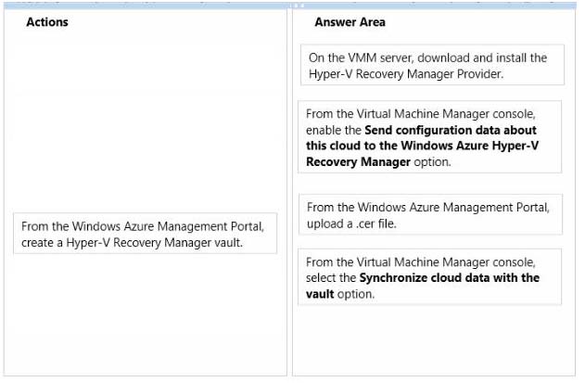This screenshot has height=383, width=585.
Task: Click the splitter grip on top blue bar
Action: pyautogui.click(x=298, y=6)
